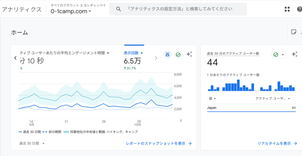Open the 過去 30 日間 date range dropdown
Viewport: 302px width, 156px height.
(32, 144)
